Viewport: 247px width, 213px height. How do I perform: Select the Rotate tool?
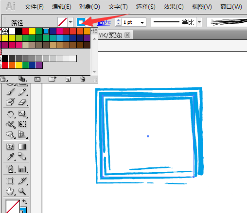[10, 114]
